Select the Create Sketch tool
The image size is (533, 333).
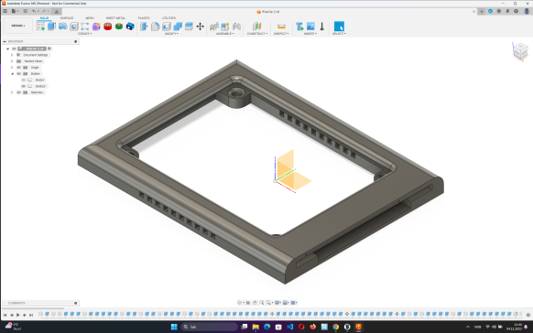[x=41, y=27]
